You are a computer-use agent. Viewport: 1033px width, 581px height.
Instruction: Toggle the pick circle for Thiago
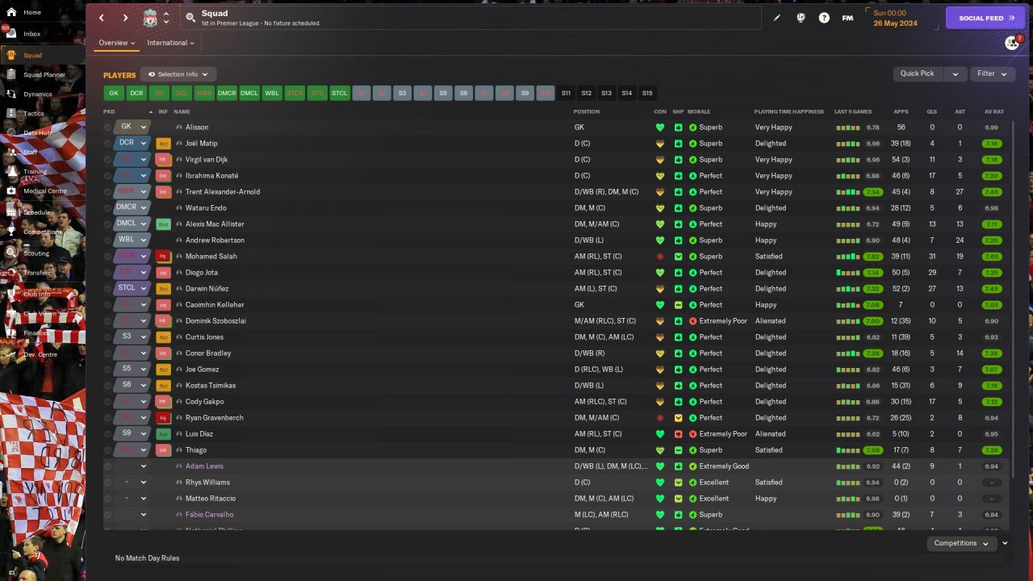pos(107,450)
